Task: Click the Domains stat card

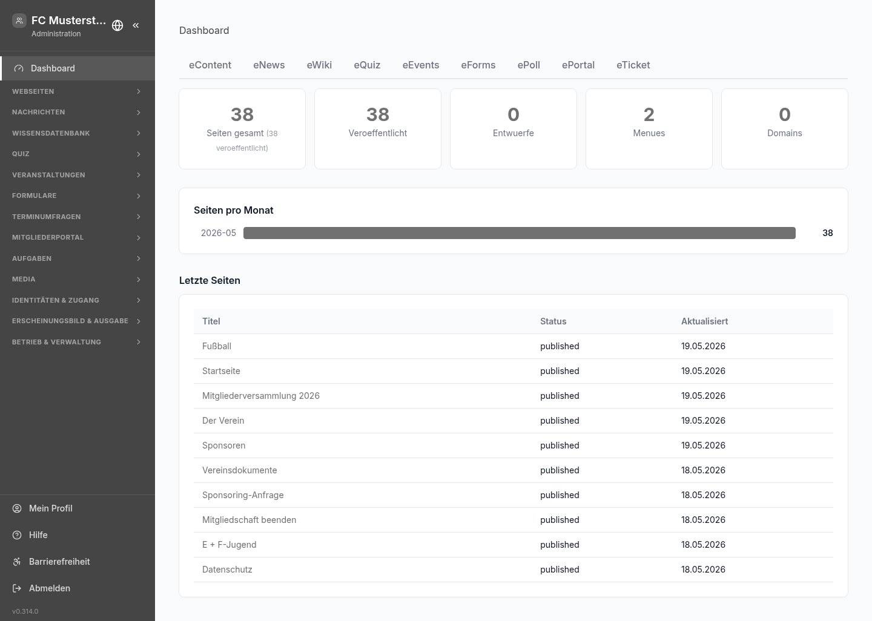Action: 785,129
